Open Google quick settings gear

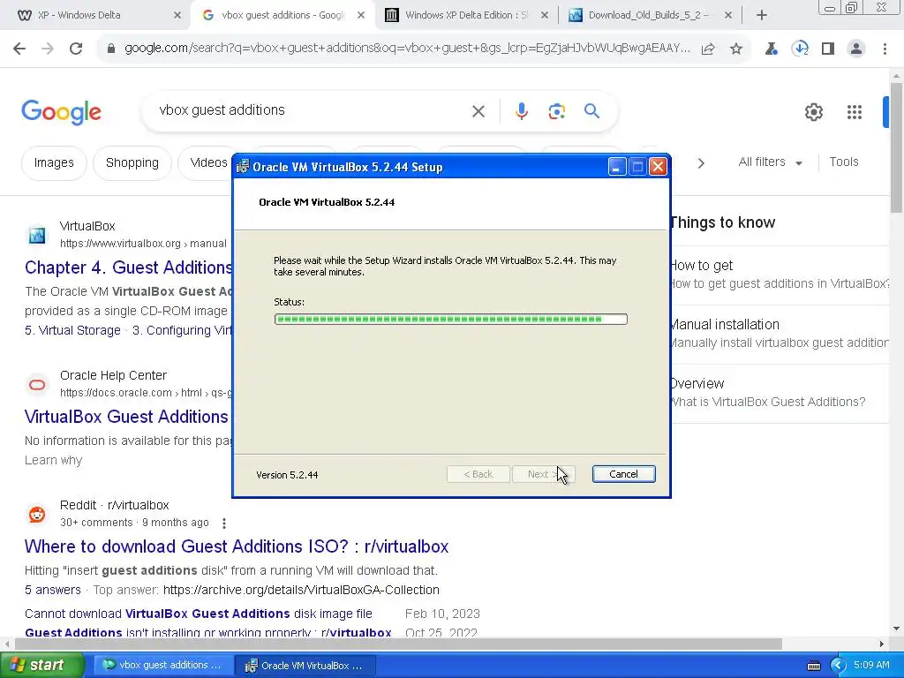(x=813, y=112)
